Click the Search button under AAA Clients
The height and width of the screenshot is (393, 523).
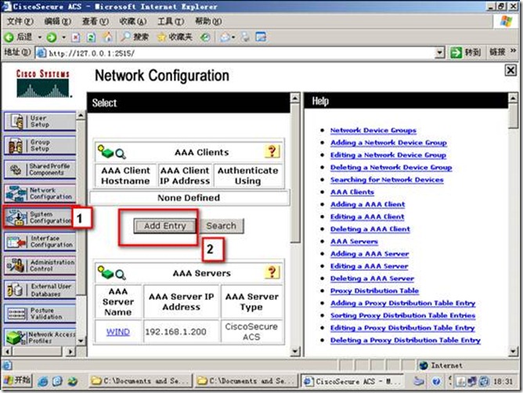pos(221,226)
